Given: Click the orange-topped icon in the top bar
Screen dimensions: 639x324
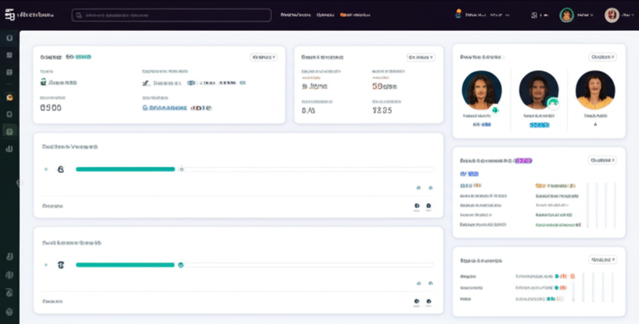Looking at the screenshot, I should 459,14.
